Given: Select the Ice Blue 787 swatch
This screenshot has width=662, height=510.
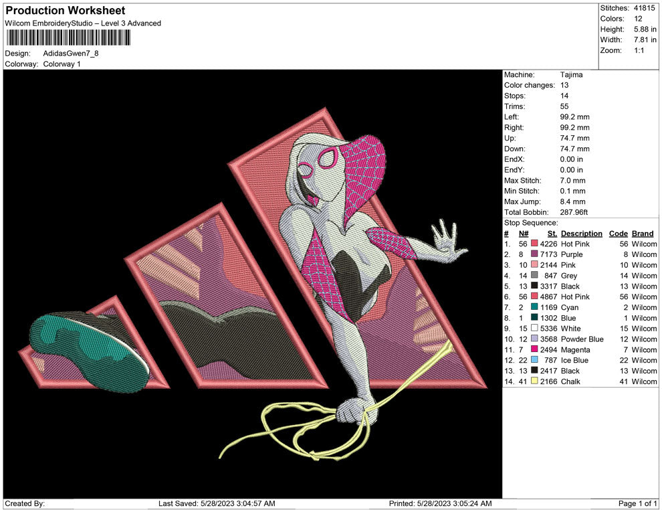Looking at the screenshot, I should (x=534, y=359).
